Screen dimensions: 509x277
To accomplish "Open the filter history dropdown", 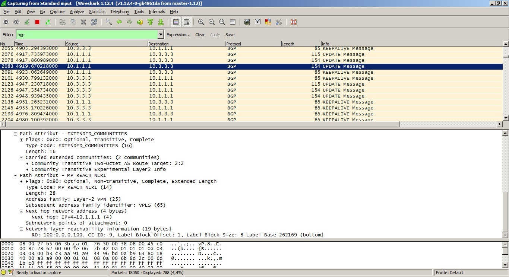I will pos(161,35).
